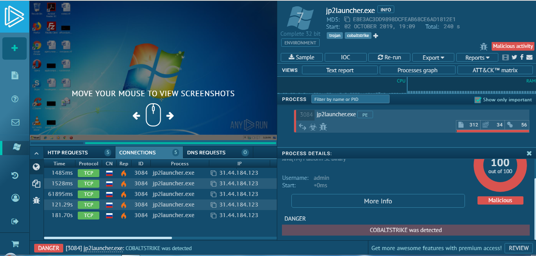This screenshot has width=536, height=256.
Task: Open the help question mark icon
Action: 15,99
